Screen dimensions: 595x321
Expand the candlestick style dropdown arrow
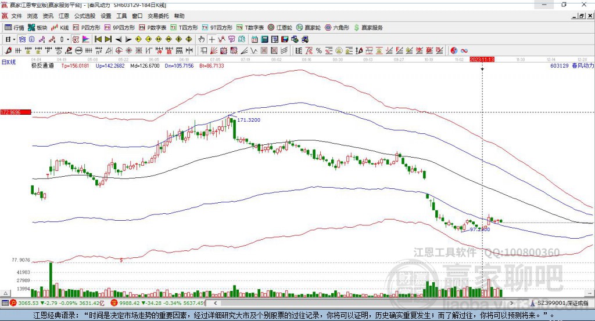(68, 39)
